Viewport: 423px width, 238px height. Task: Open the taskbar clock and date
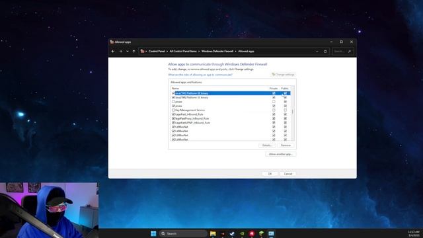click(x=413, y=233)
